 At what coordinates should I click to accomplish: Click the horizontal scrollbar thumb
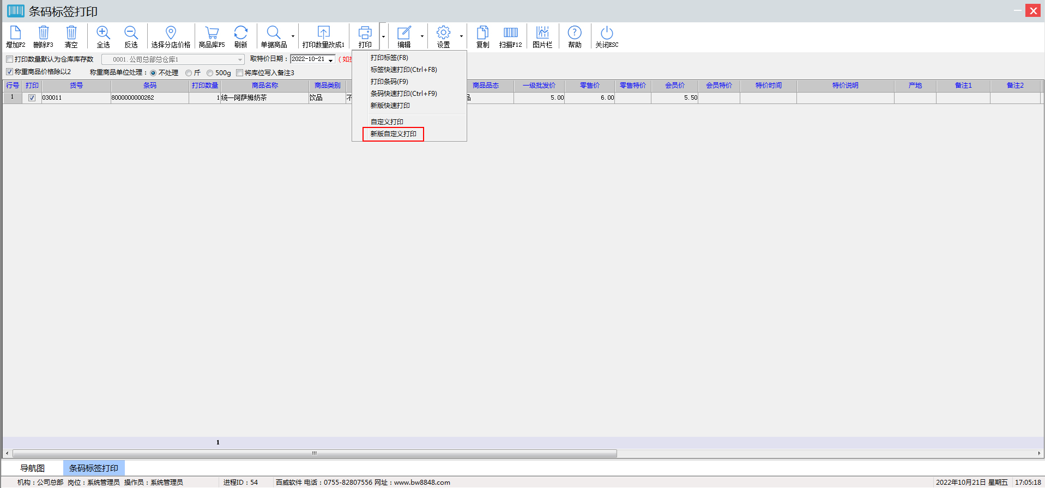314,453
